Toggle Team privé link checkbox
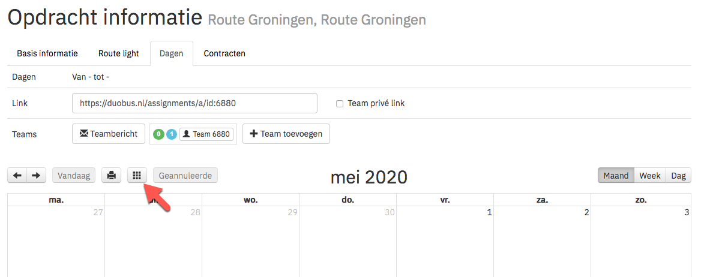Screen dimensions: 701x277 tap(340, 104)
